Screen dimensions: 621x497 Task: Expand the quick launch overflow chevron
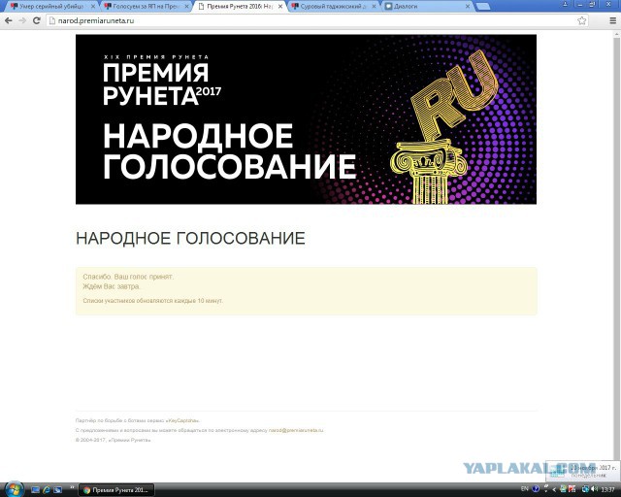pos(72,488)
